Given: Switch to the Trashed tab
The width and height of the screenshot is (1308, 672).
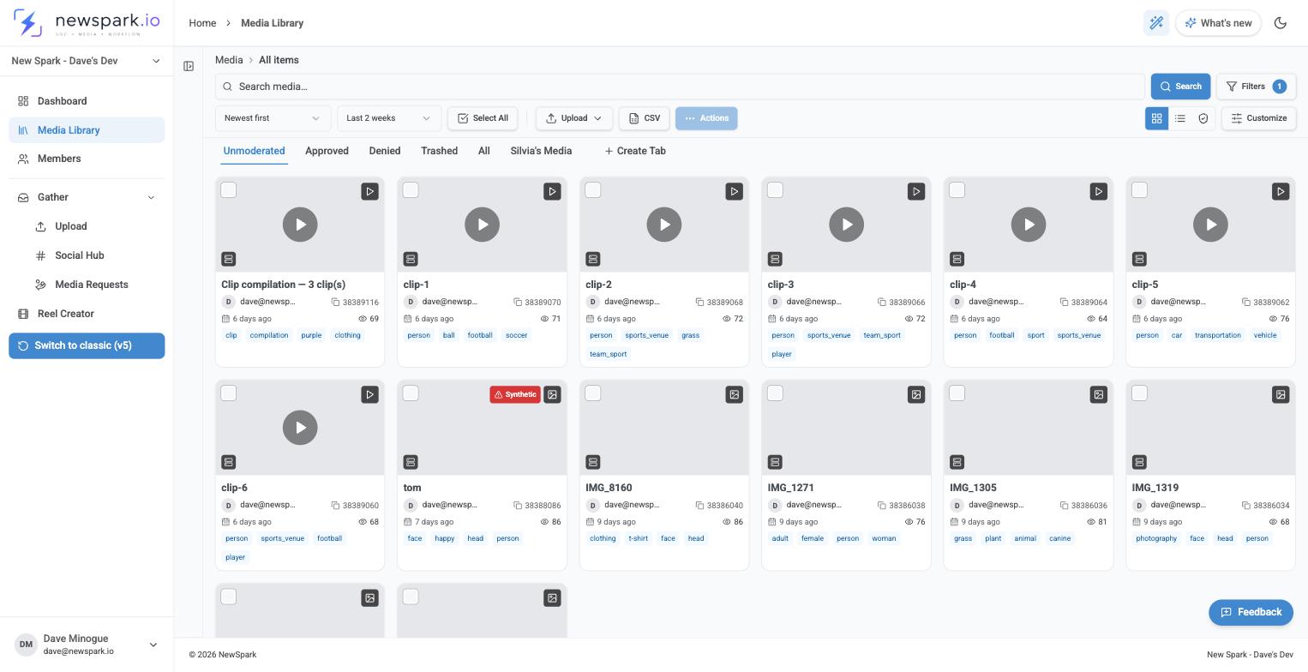Looking at the screenshot, I should click(x=439, y=151).
